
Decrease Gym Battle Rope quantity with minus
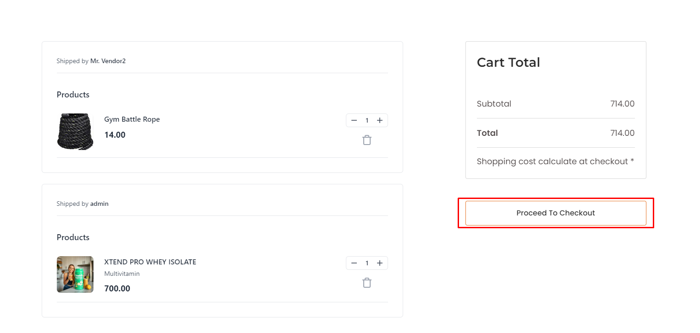click(x=354, y=120)
